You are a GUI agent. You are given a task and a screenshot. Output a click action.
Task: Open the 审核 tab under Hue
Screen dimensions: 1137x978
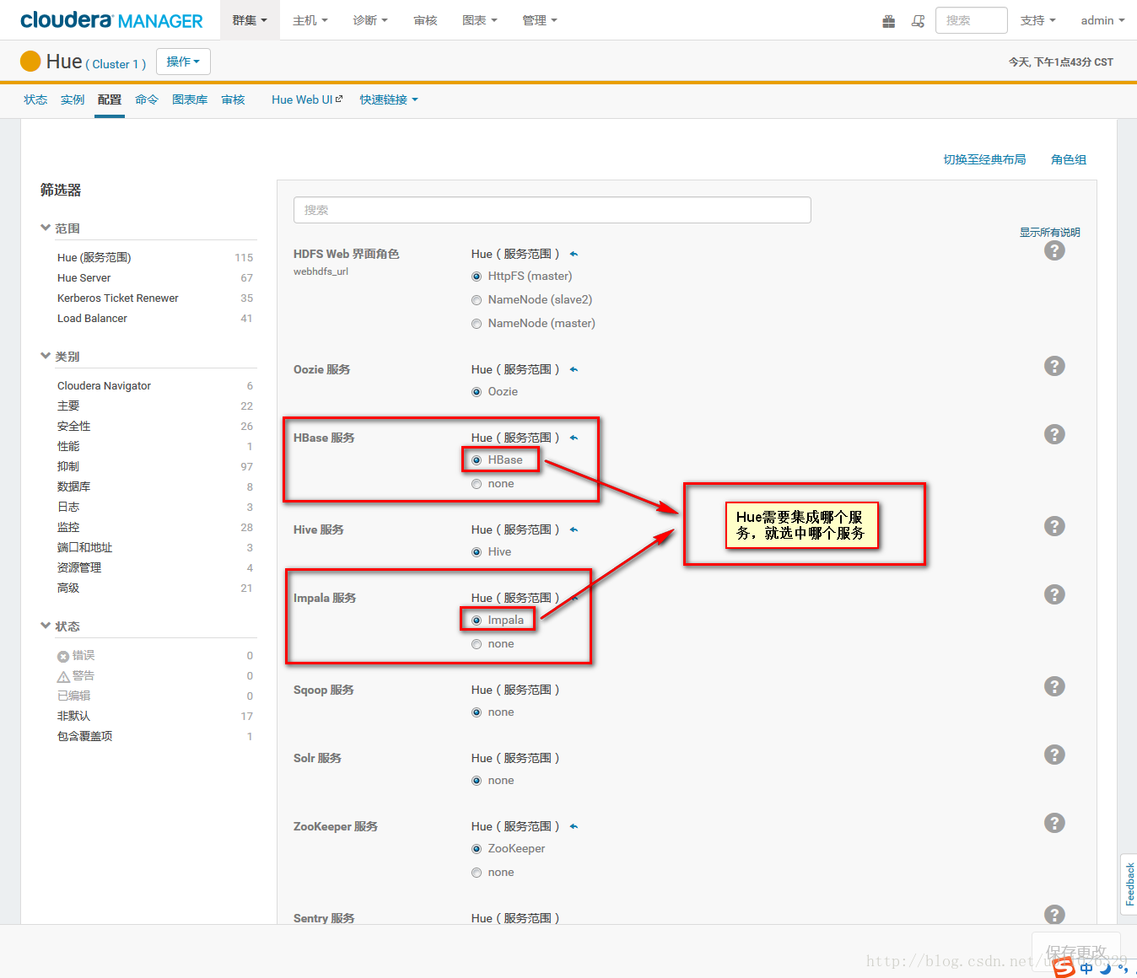pyautogui.click(x=233, y=99)
